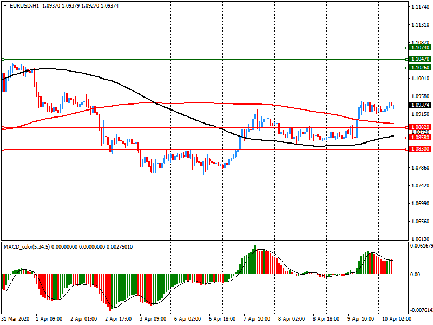The image size is (433, 325).
Task: Click the triangle arrow beside EURUSD,H1
Action: tap(4, 5)
